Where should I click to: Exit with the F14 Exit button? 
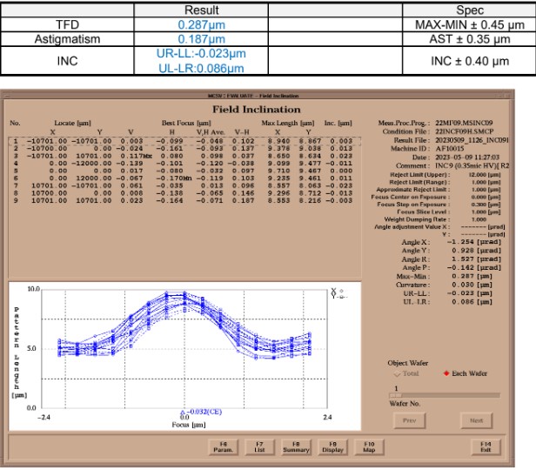click(486, 446)
